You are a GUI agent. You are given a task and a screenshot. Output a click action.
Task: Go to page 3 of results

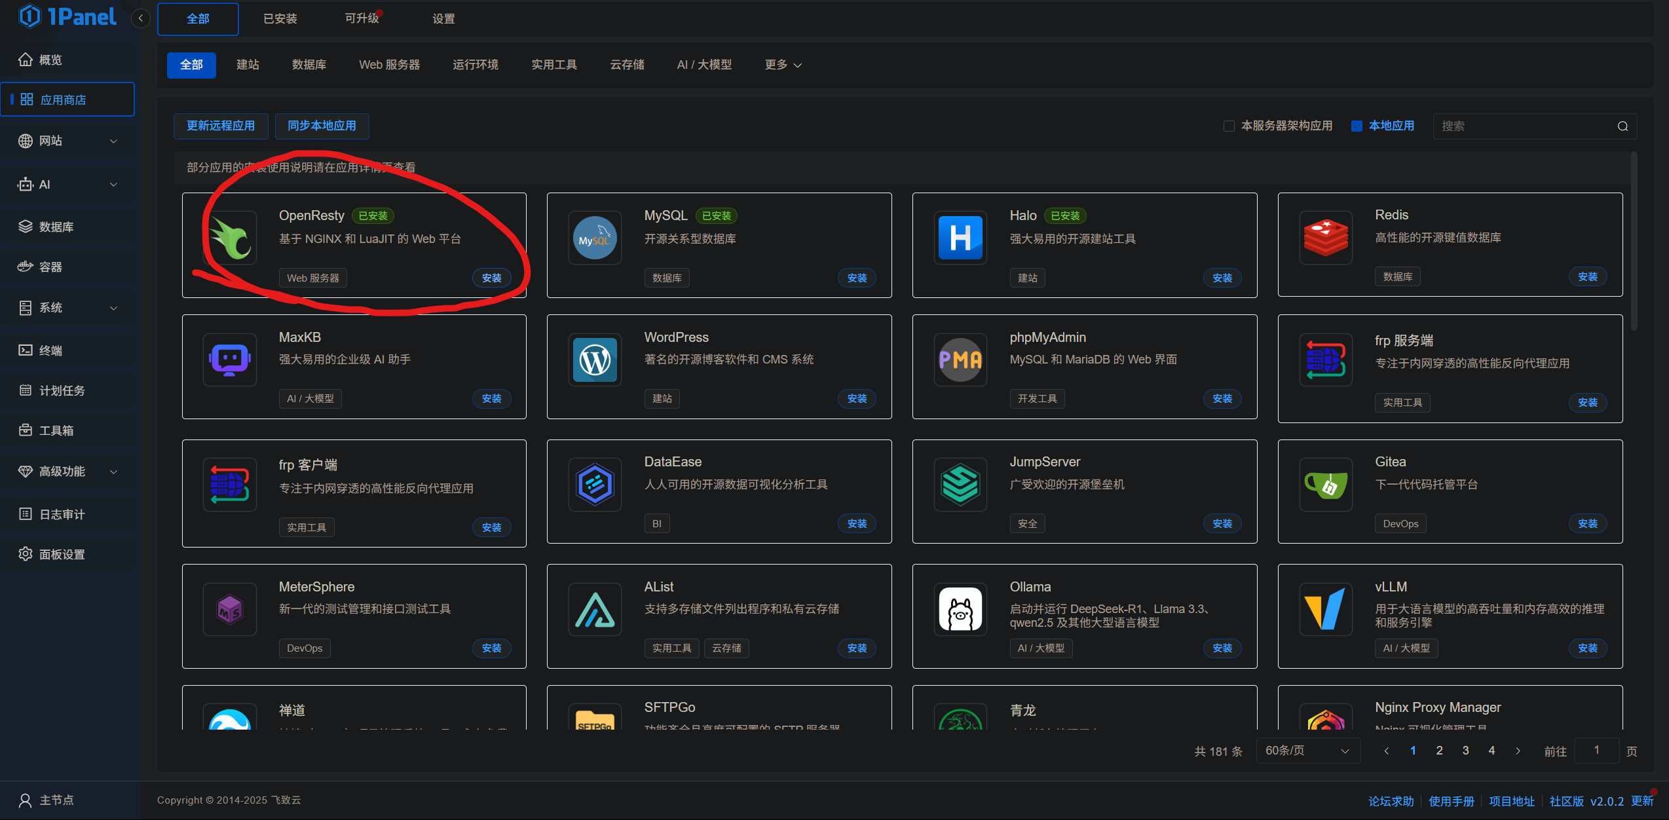[1465, 751]
